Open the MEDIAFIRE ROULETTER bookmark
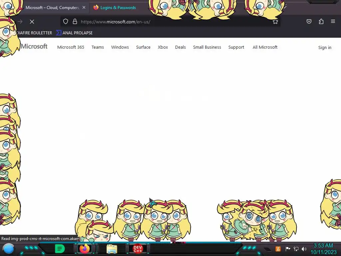This screenshot has height=256, width=341. 34,33
